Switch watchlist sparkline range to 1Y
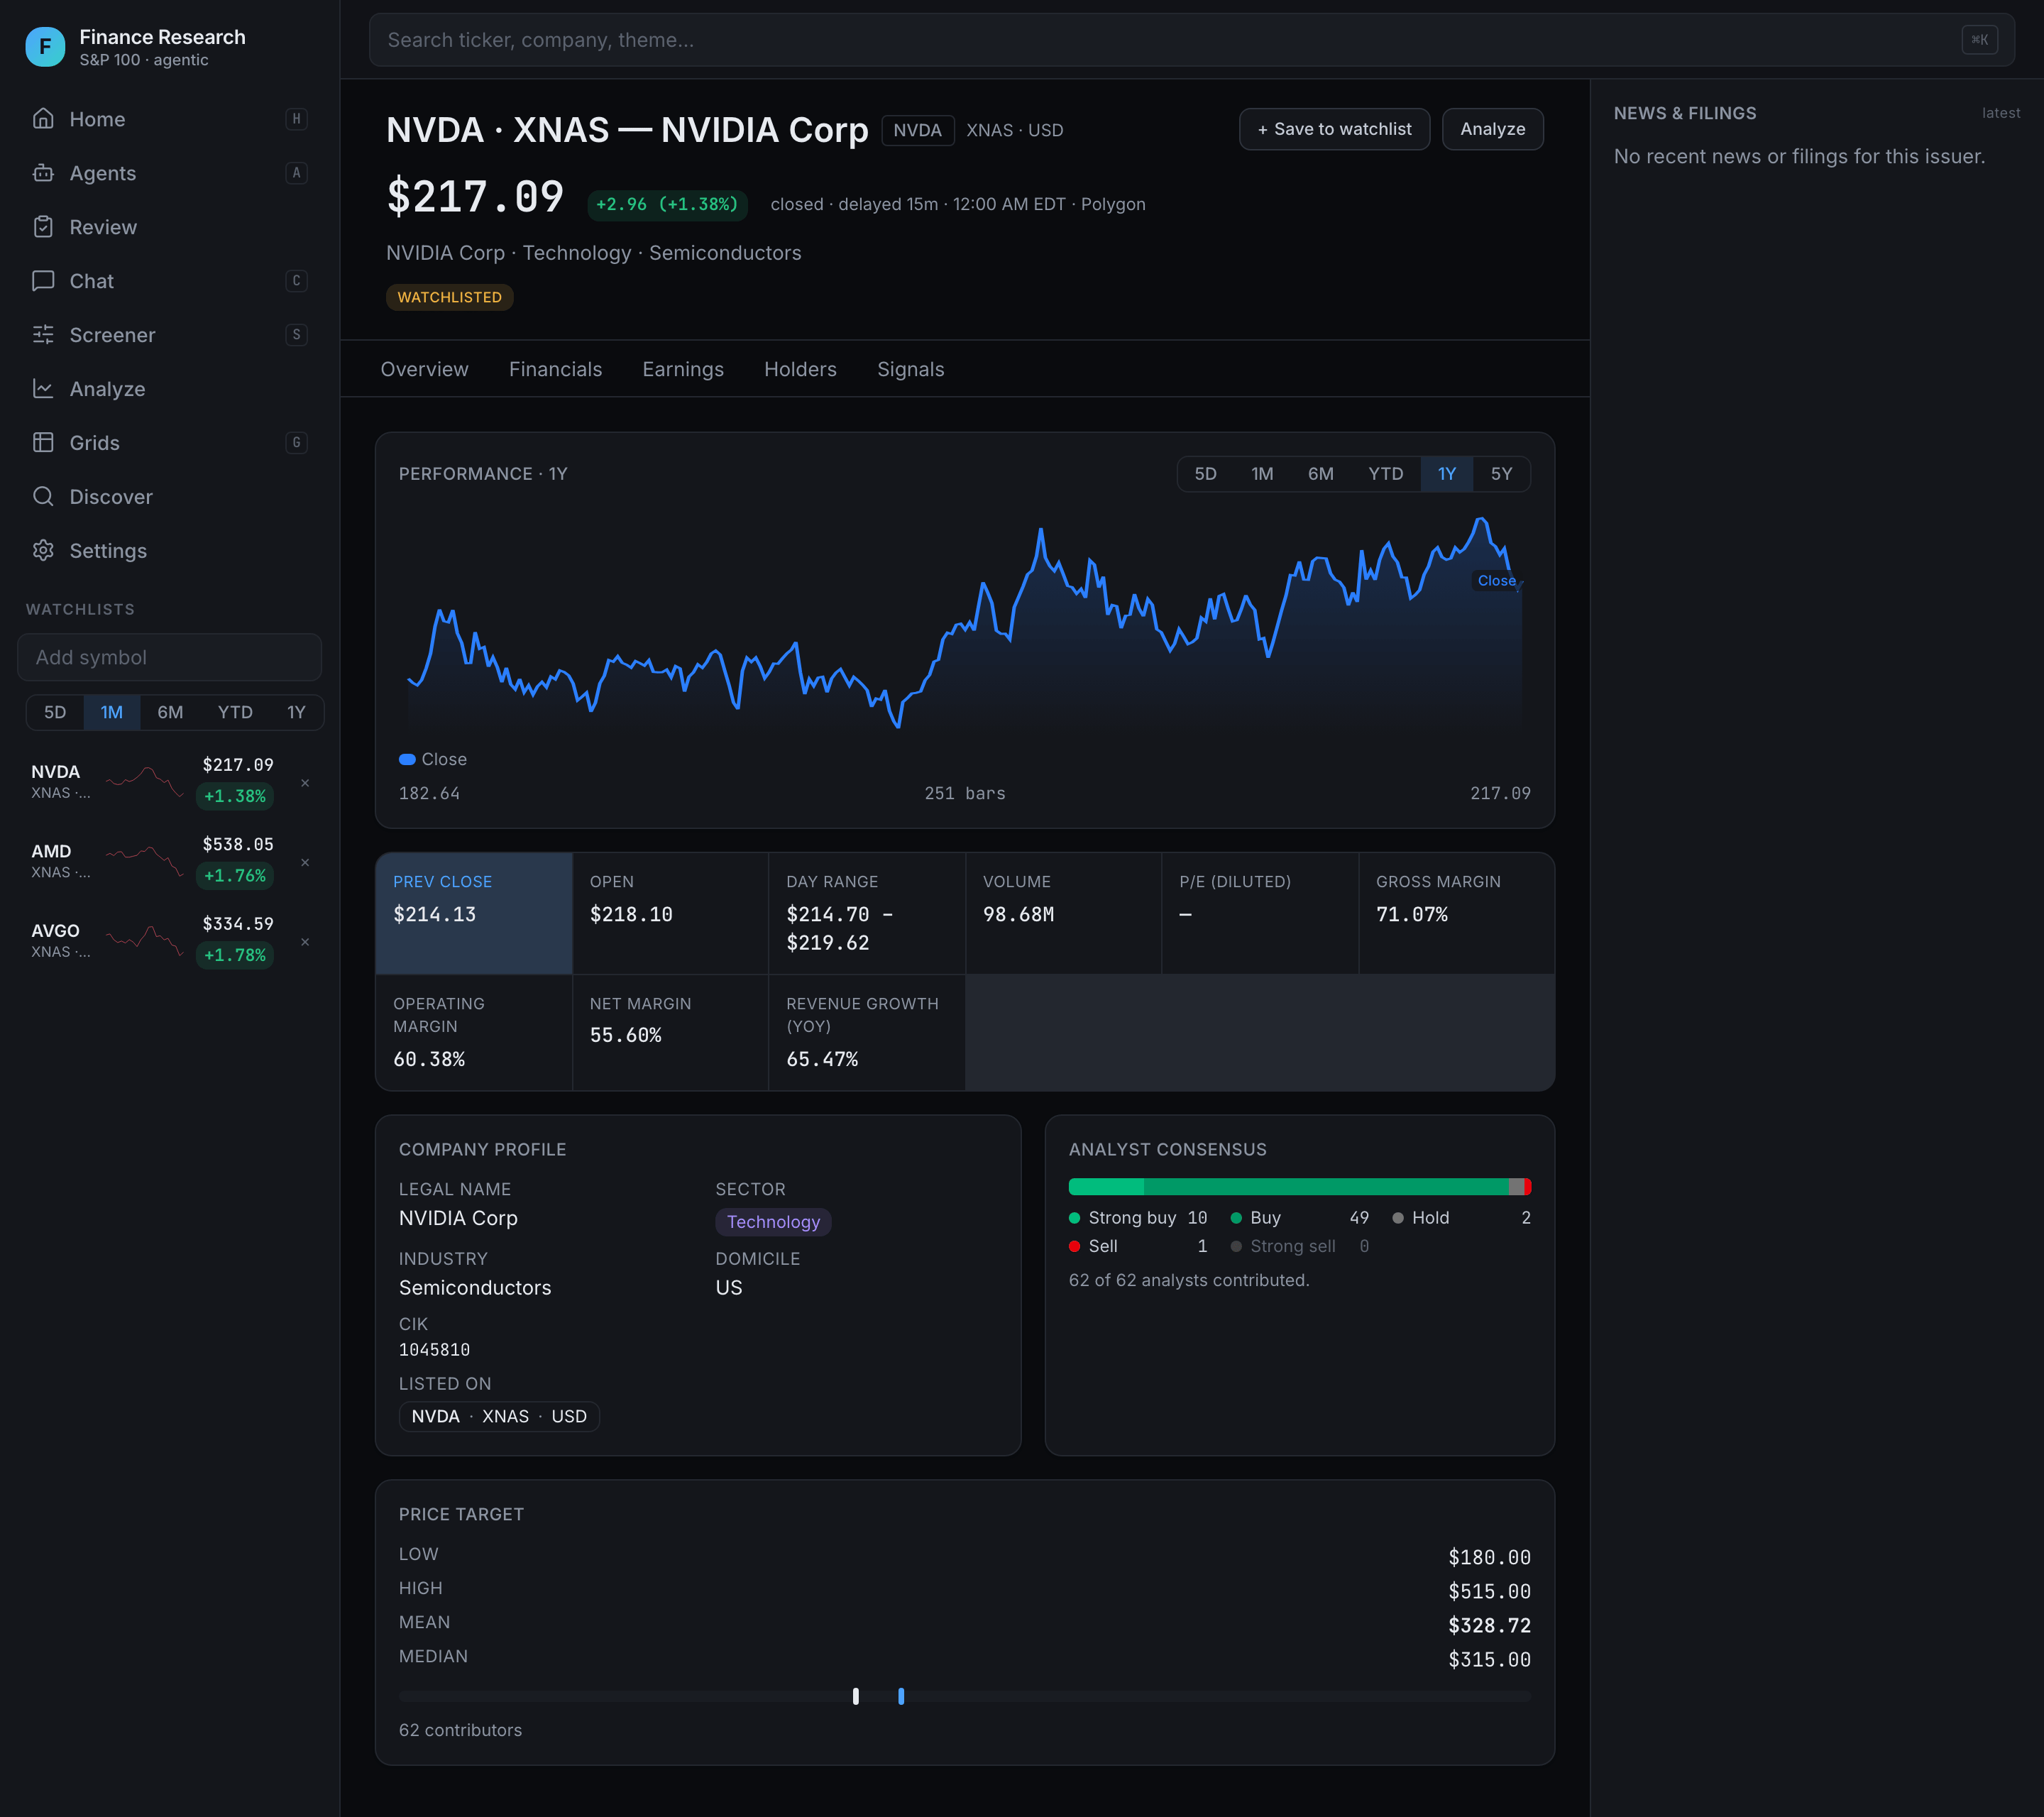 [296, 712]
